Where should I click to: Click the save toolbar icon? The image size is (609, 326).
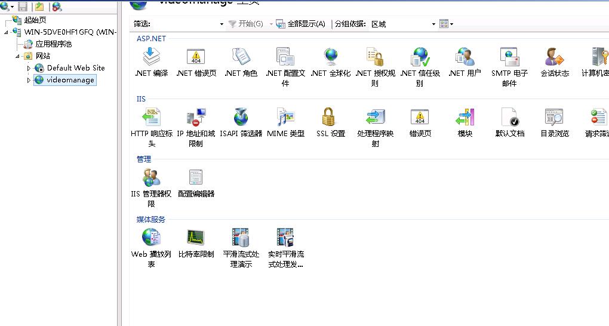(23, 7)
